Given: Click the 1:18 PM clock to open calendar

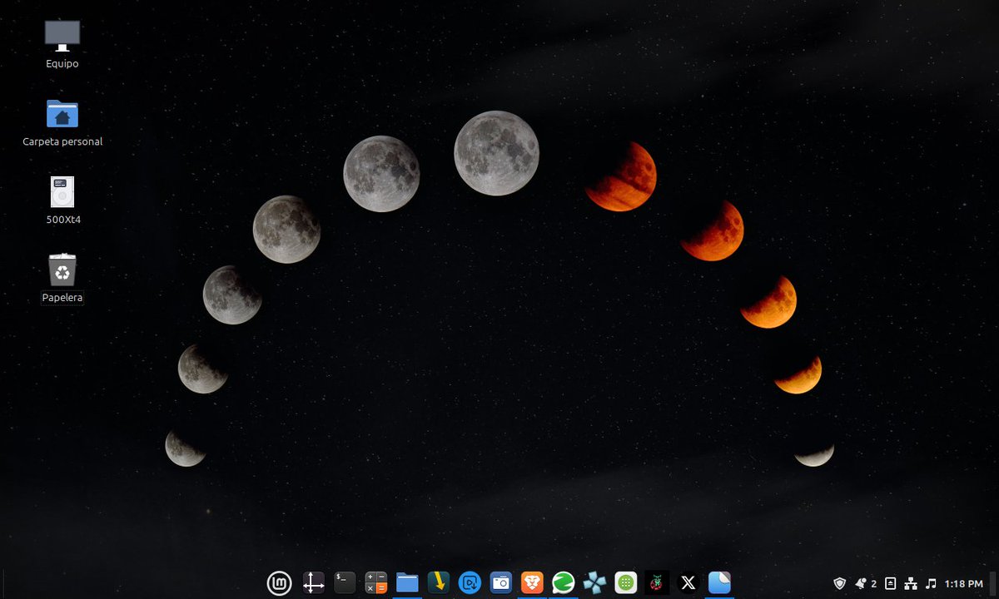Looking at the screenshot, I should coord(964,583).
